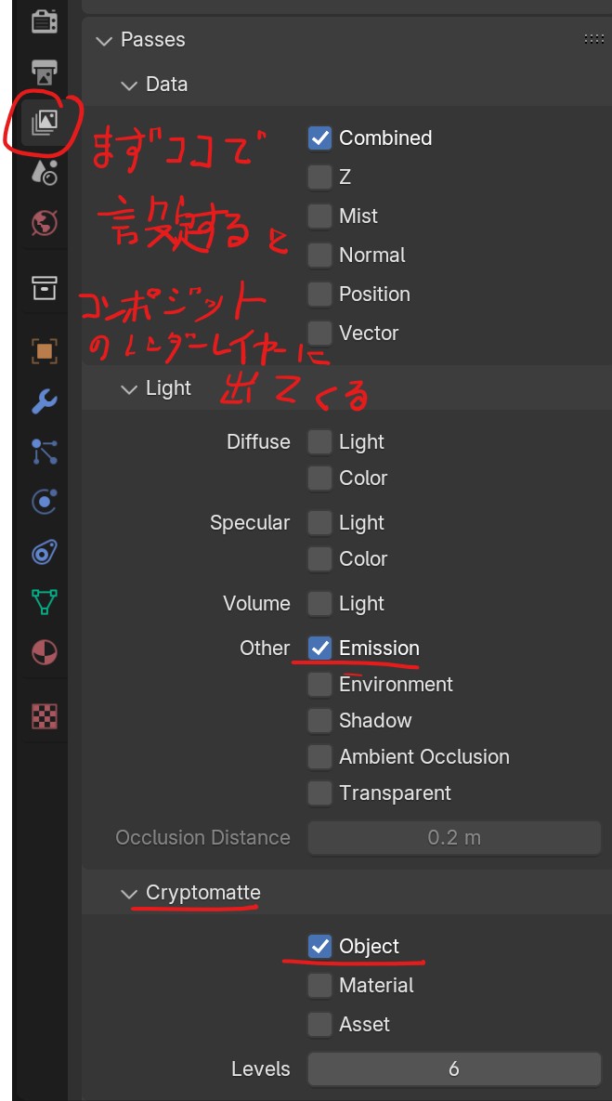Click the Cryptomatte Levels value field
The width and height of the screenshot is (612, 1101).
point(454,1068)
